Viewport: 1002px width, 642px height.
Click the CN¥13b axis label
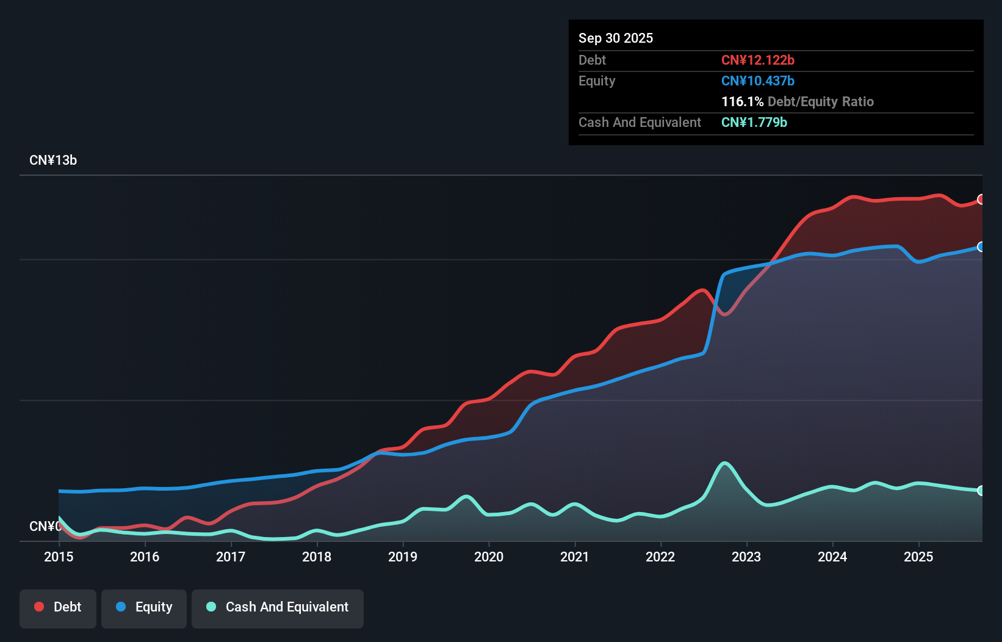click(x=54, y=160)
